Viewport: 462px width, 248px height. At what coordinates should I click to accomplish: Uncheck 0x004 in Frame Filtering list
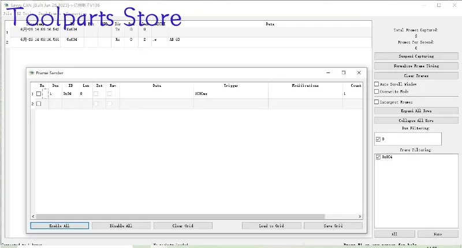(x=378, y=157)
